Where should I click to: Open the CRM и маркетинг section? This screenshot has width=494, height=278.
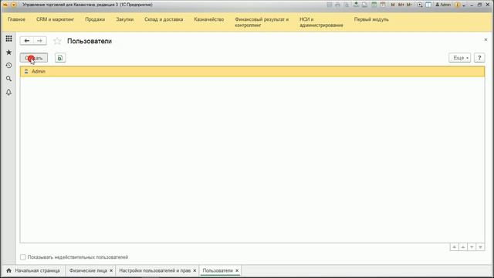coord(55,19)
